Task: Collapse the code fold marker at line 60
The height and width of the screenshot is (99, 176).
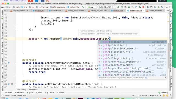Action: (15, 63)
